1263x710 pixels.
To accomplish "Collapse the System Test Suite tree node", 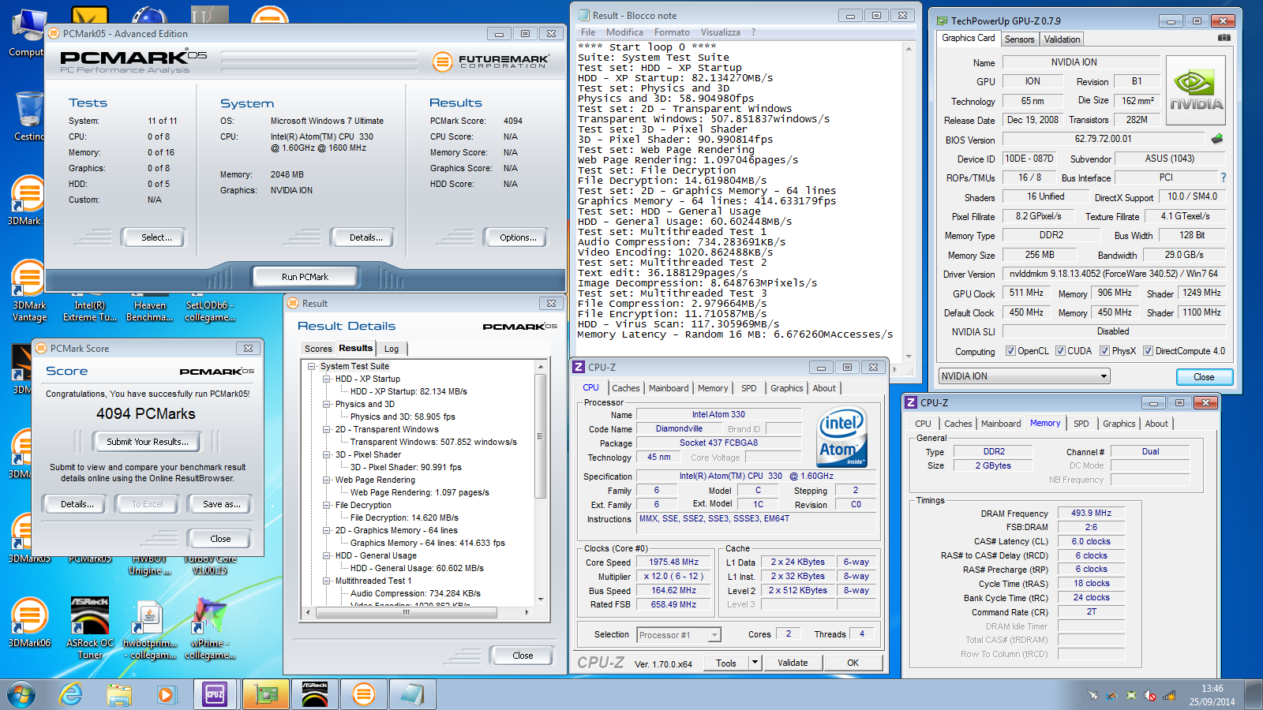I will pyautogui.click(x=312, y=366).
